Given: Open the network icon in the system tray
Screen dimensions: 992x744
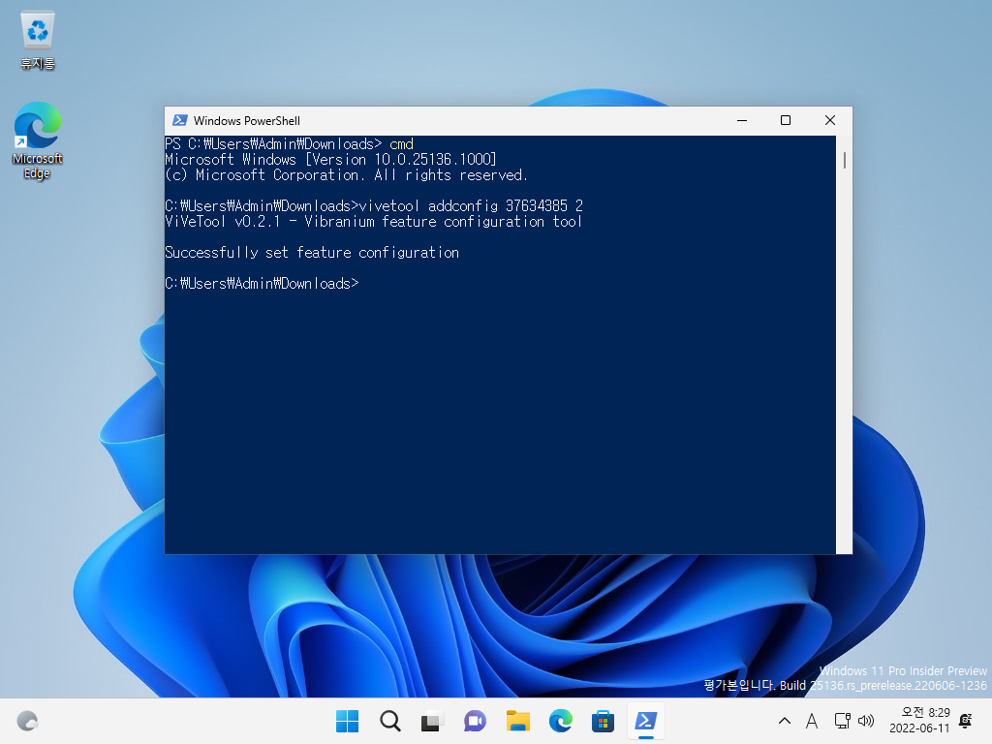Looking at the screenshot, I should (x=841, y=721).
